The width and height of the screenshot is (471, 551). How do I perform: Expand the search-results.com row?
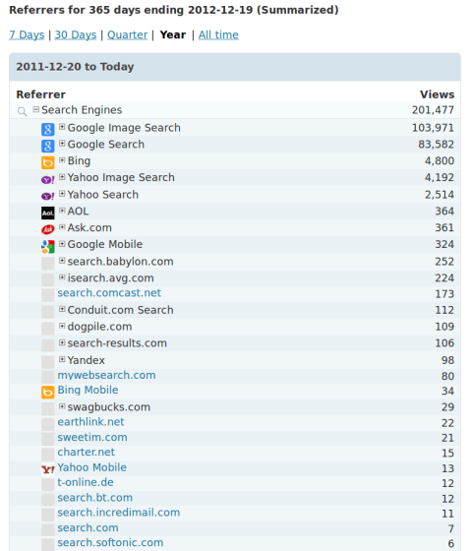(62, 342)
